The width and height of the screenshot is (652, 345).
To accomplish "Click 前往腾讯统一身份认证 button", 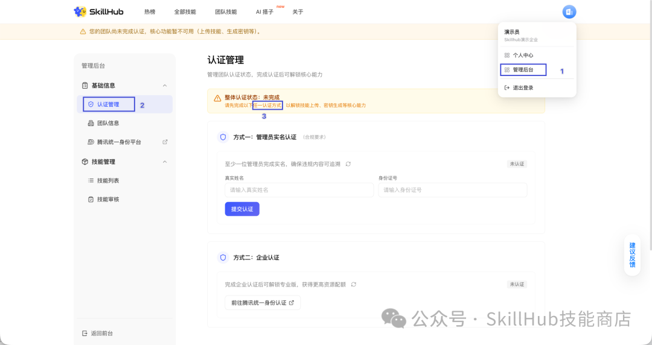I will [x=263, y=303].
